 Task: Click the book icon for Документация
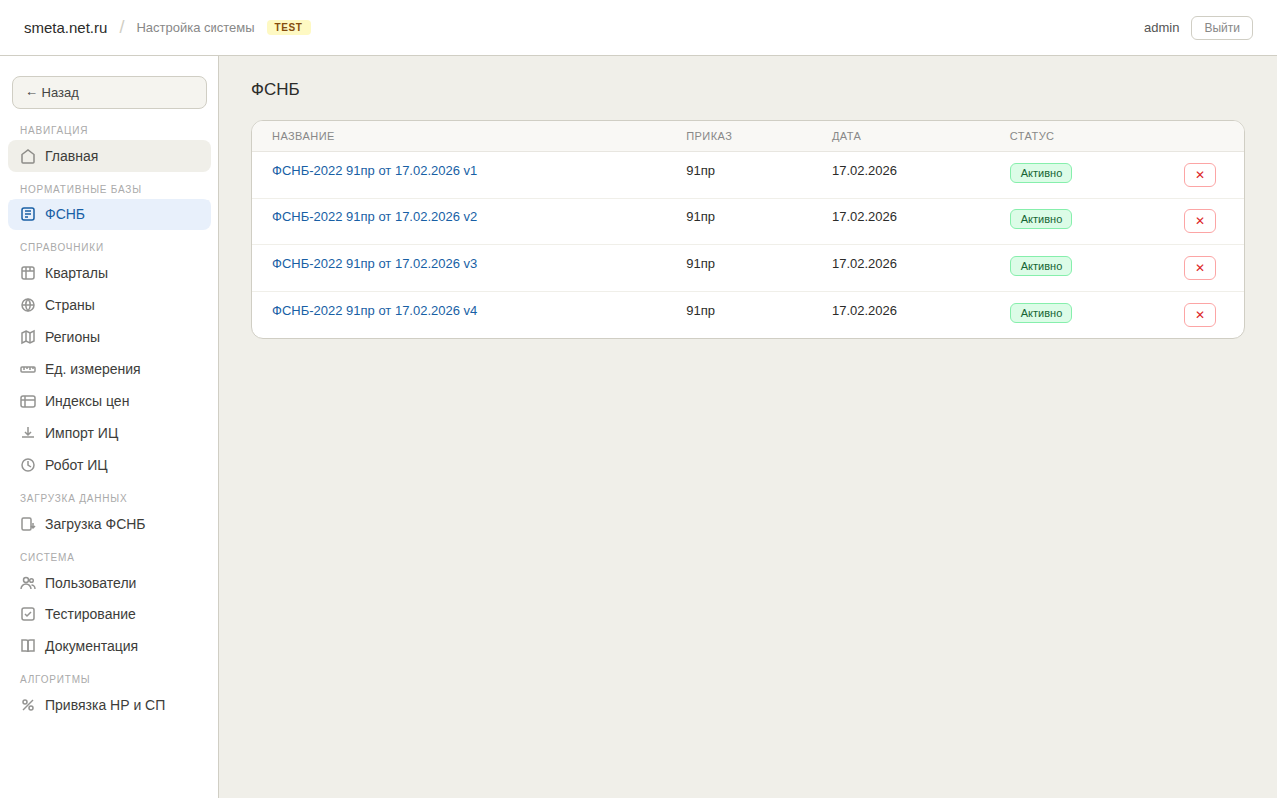[x=28, y=646]
